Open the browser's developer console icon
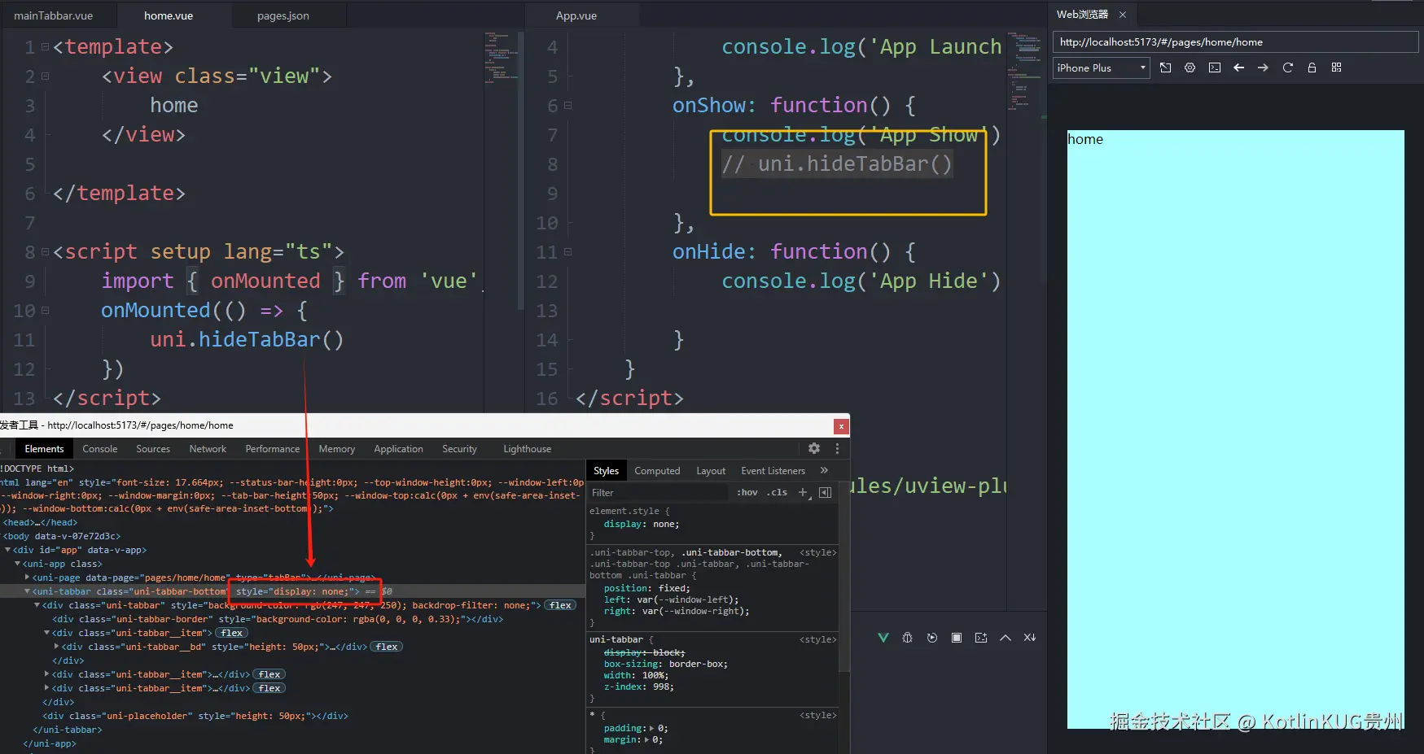Viewport: 1424px width, 754px height. (1215, 68)
